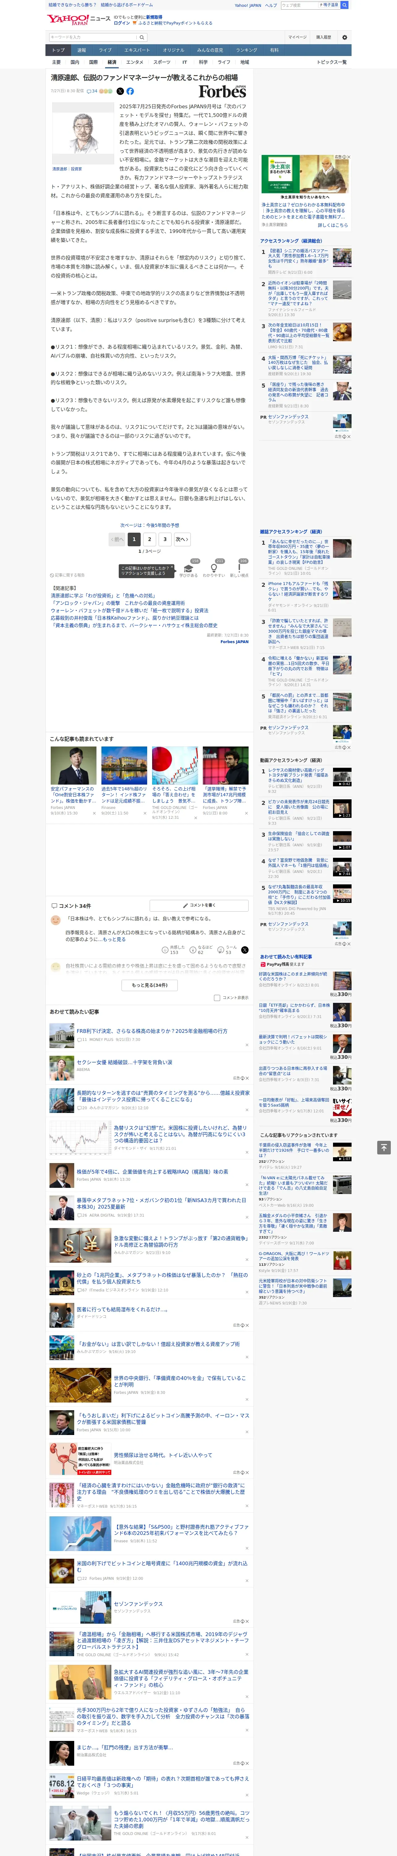
Task: Share the article on Facebook
Action: [130, 92]
